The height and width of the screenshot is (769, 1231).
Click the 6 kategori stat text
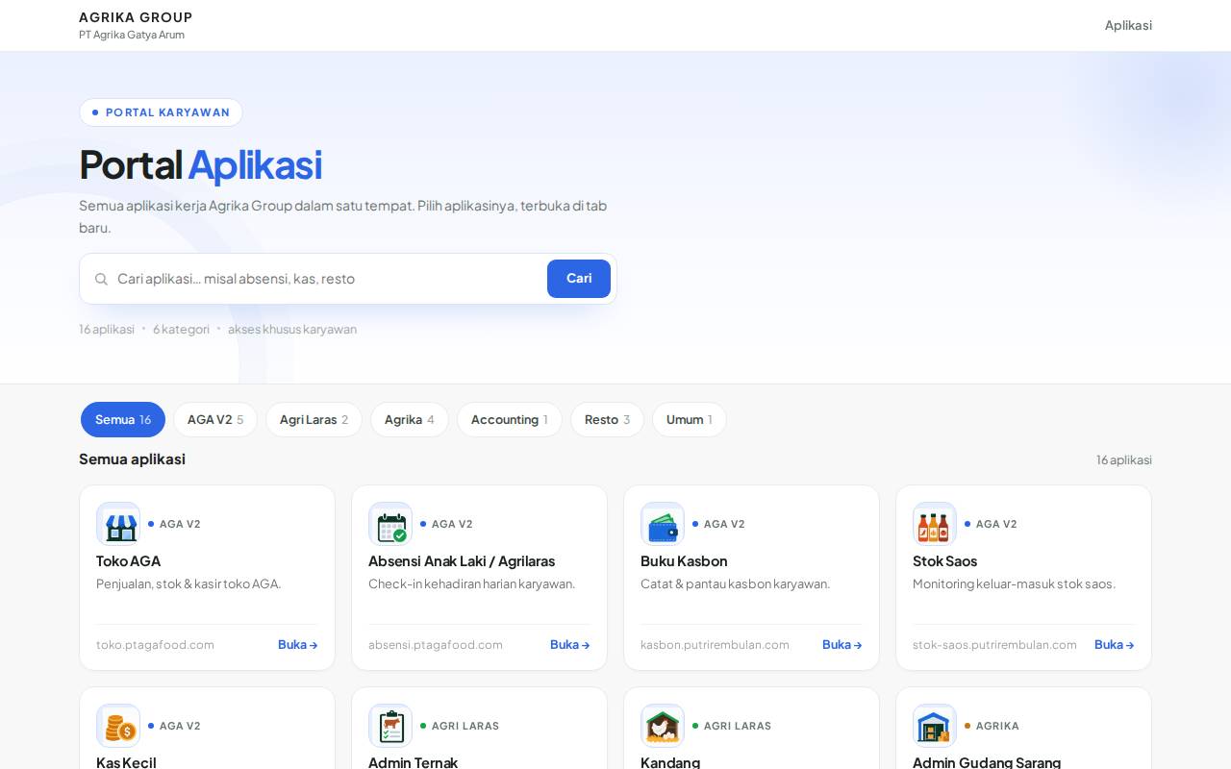point(181,329)
